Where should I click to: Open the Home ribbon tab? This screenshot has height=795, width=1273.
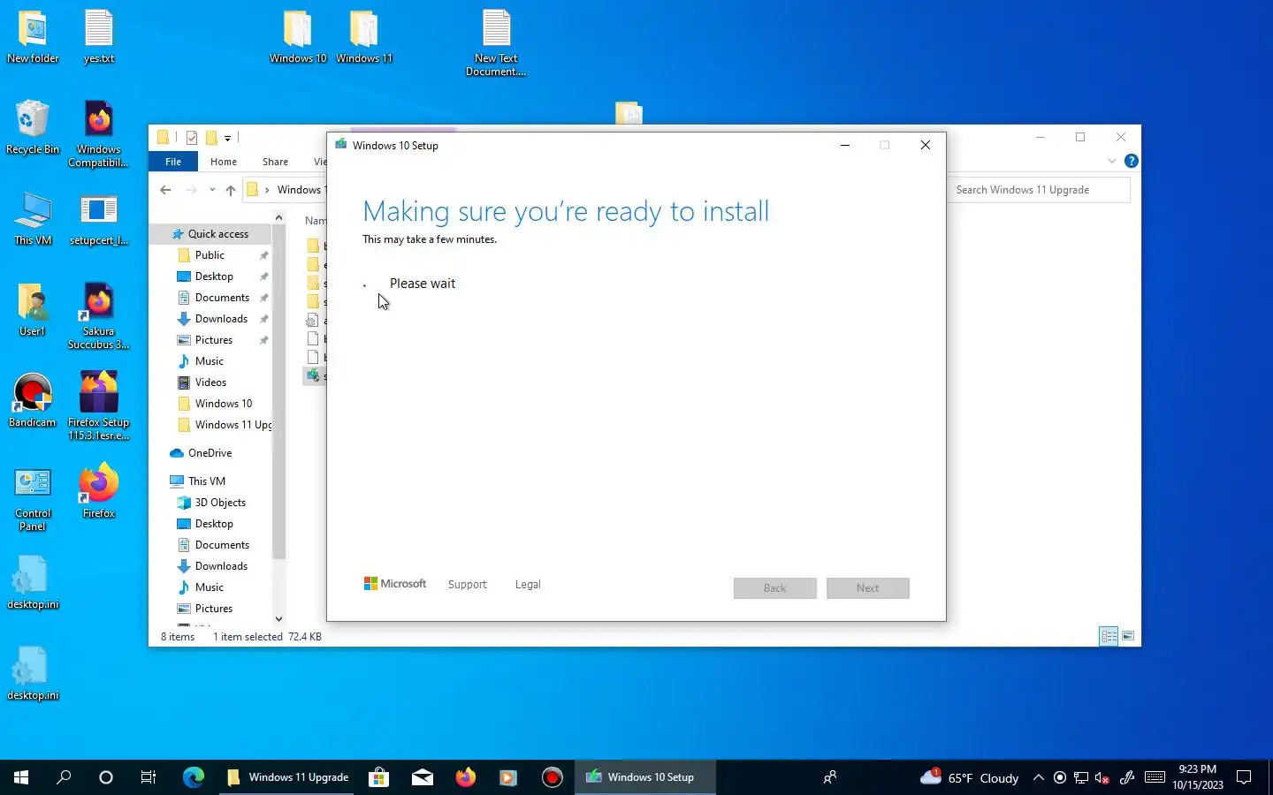point(224,162)
